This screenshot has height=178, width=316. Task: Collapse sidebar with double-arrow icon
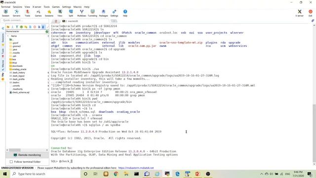(x=3, y=28)
